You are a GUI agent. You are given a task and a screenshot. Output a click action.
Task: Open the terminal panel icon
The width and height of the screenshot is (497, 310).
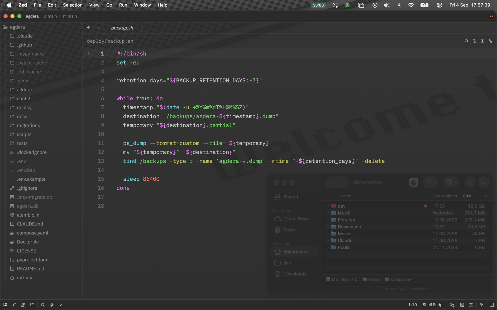(462, 305)
